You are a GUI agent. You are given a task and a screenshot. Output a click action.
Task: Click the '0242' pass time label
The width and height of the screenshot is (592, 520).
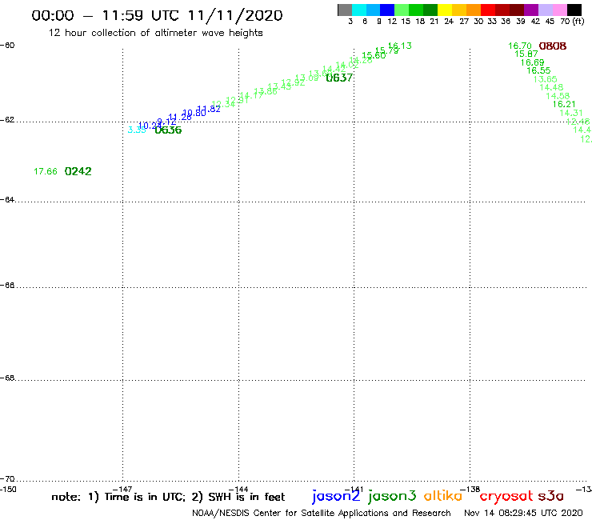coord(78,171)
